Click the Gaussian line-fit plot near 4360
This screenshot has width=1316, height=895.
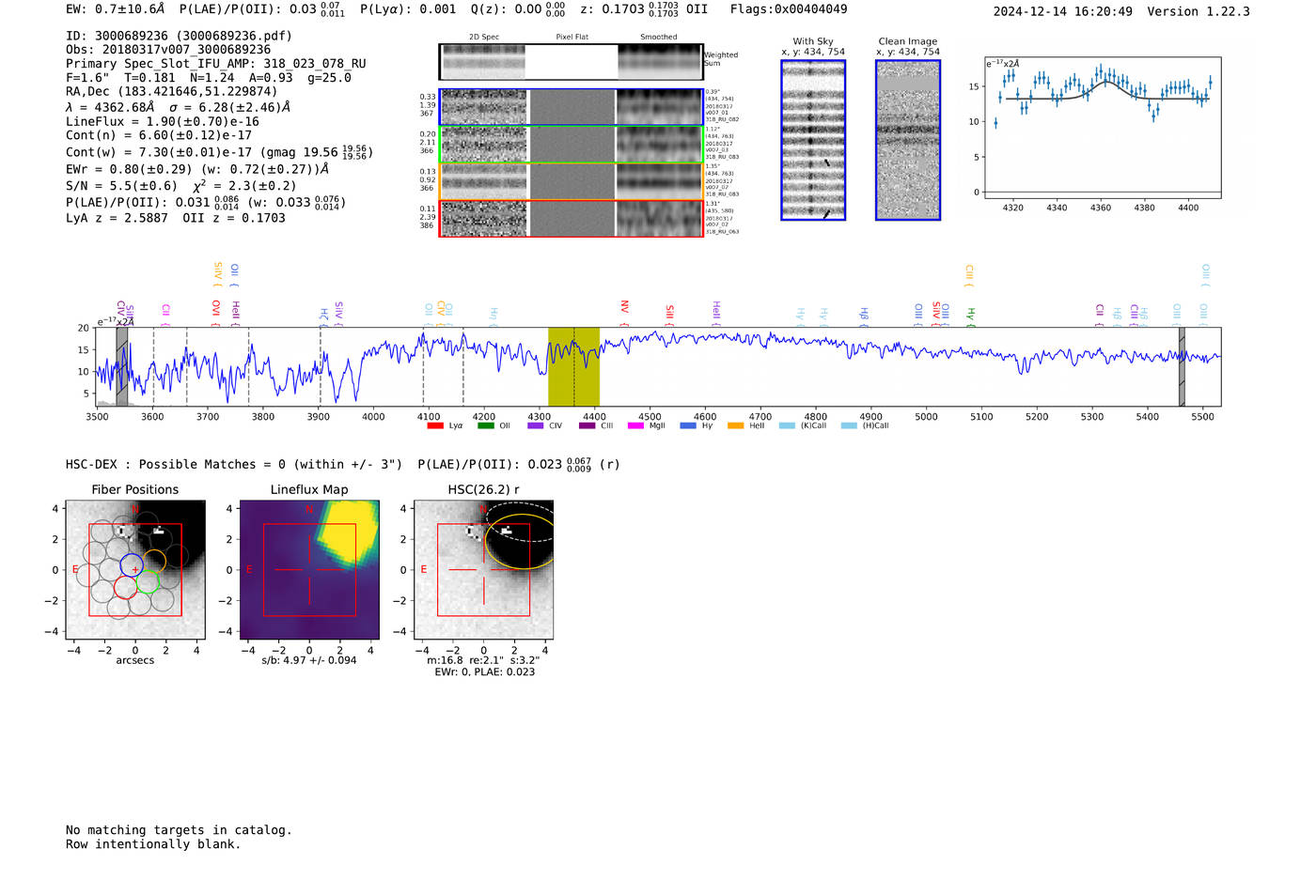click(1102, 127)
